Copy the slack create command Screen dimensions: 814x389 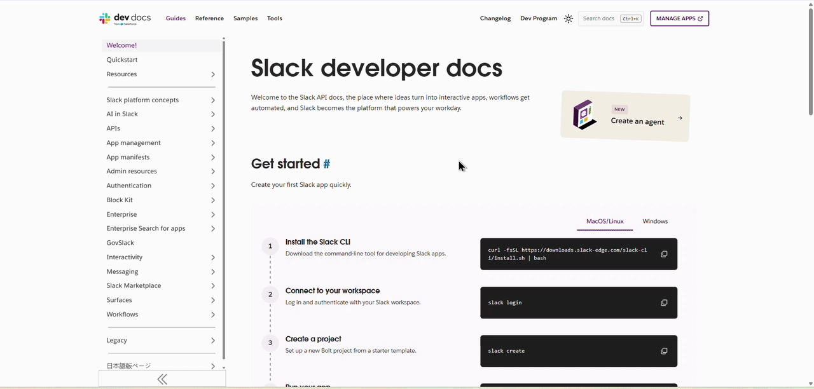click(664, 351)
